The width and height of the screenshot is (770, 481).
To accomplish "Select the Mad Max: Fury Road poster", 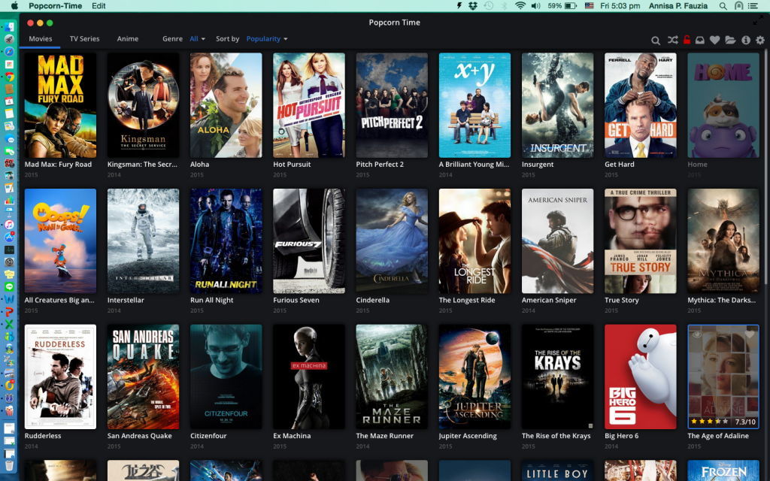I will (x=60, y=105).
